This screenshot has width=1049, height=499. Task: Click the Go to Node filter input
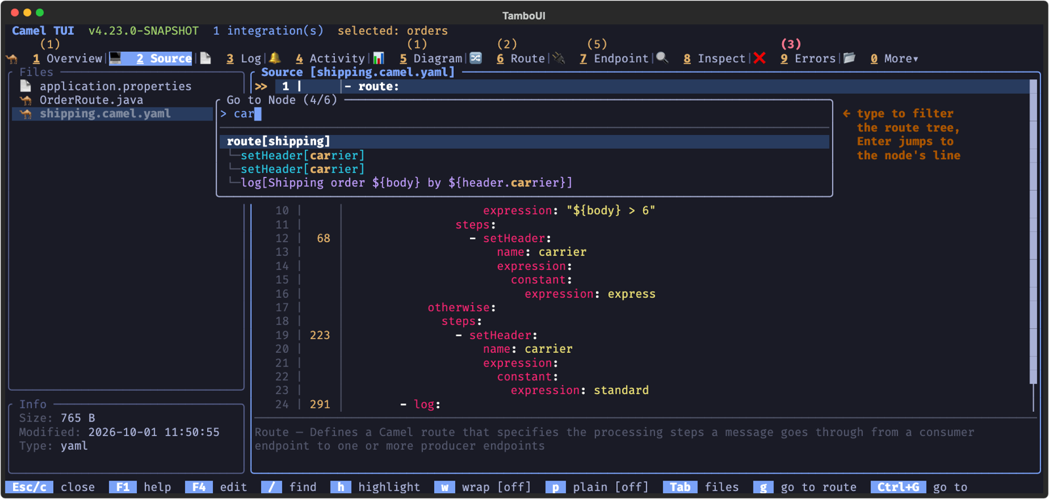(524, 114)
